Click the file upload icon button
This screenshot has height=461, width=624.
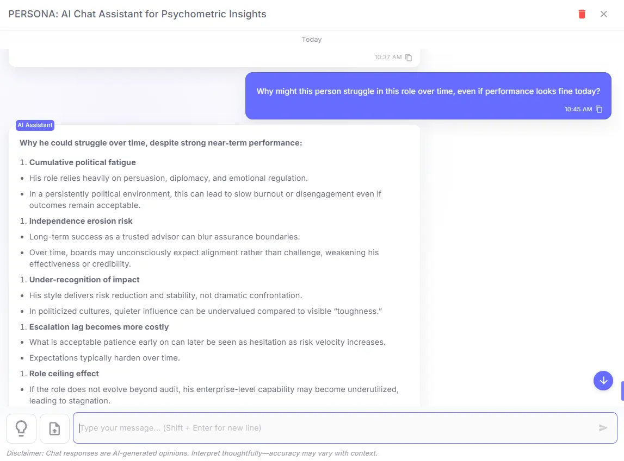(54, 428)
